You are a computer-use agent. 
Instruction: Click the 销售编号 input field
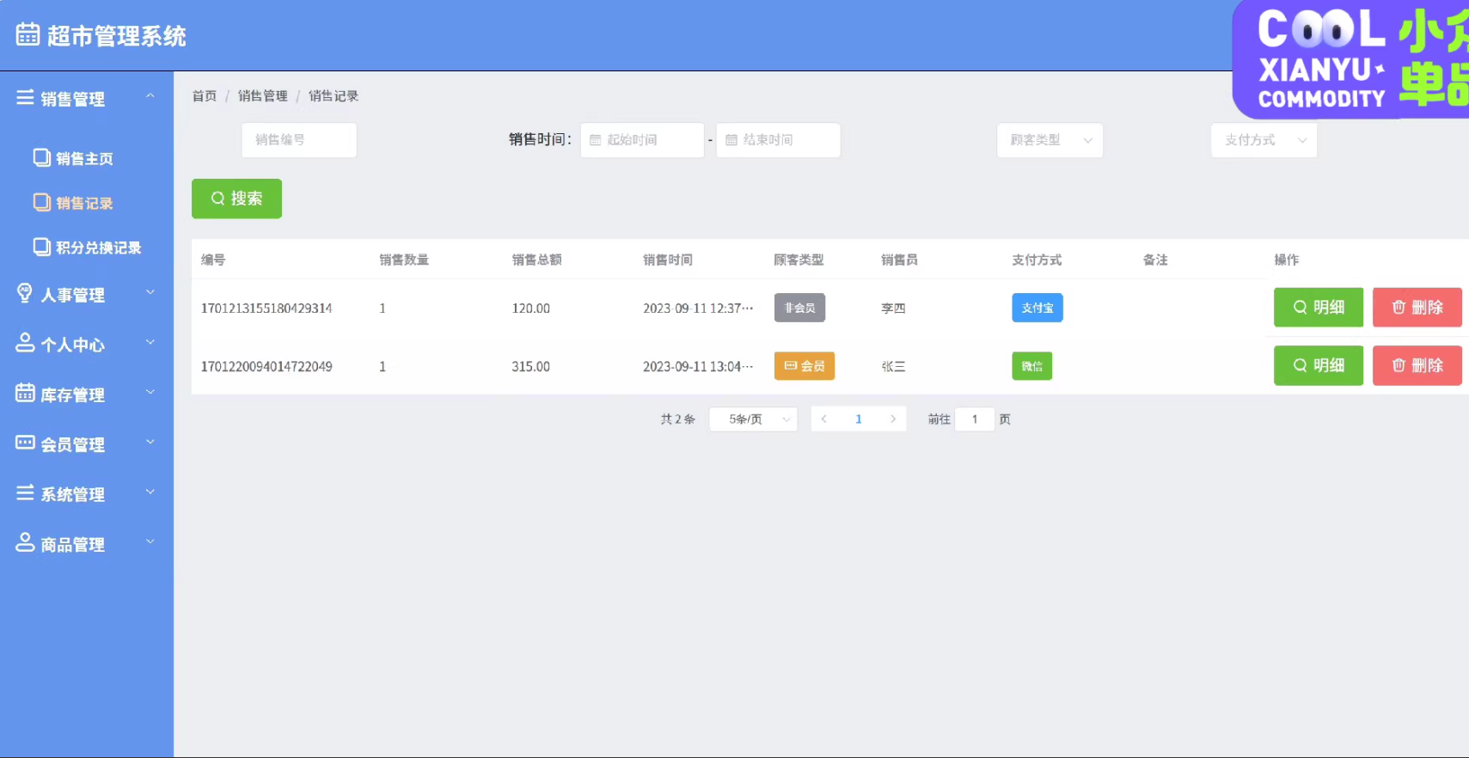pos(299,140)
